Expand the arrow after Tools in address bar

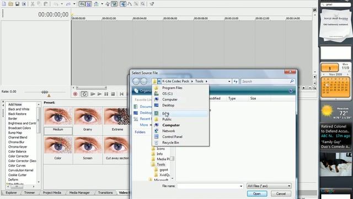tap(206, 81)
